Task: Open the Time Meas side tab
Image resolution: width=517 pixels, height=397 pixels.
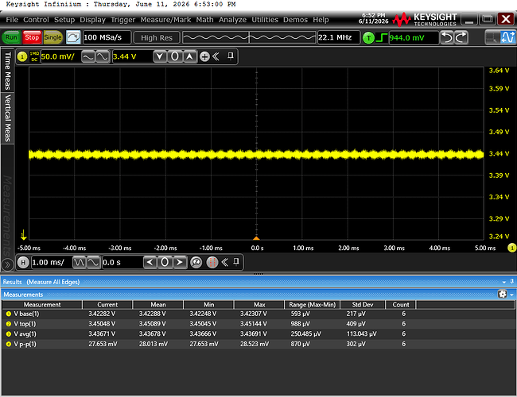Action: click(7, 71)
